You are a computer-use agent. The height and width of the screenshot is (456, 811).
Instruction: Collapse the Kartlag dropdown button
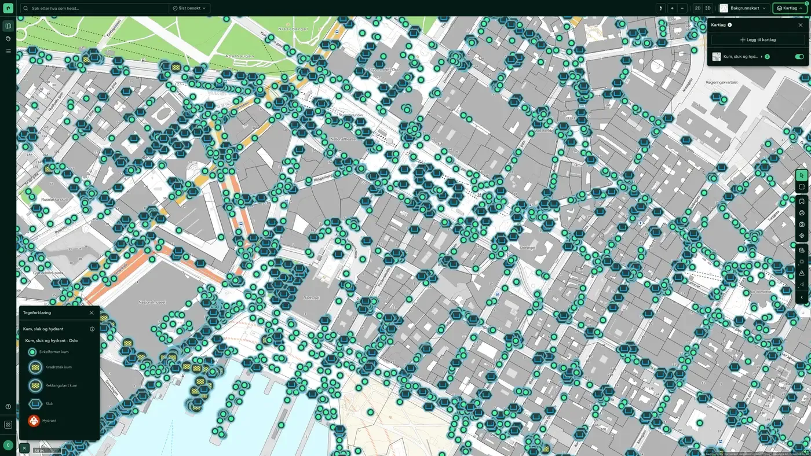790,8
